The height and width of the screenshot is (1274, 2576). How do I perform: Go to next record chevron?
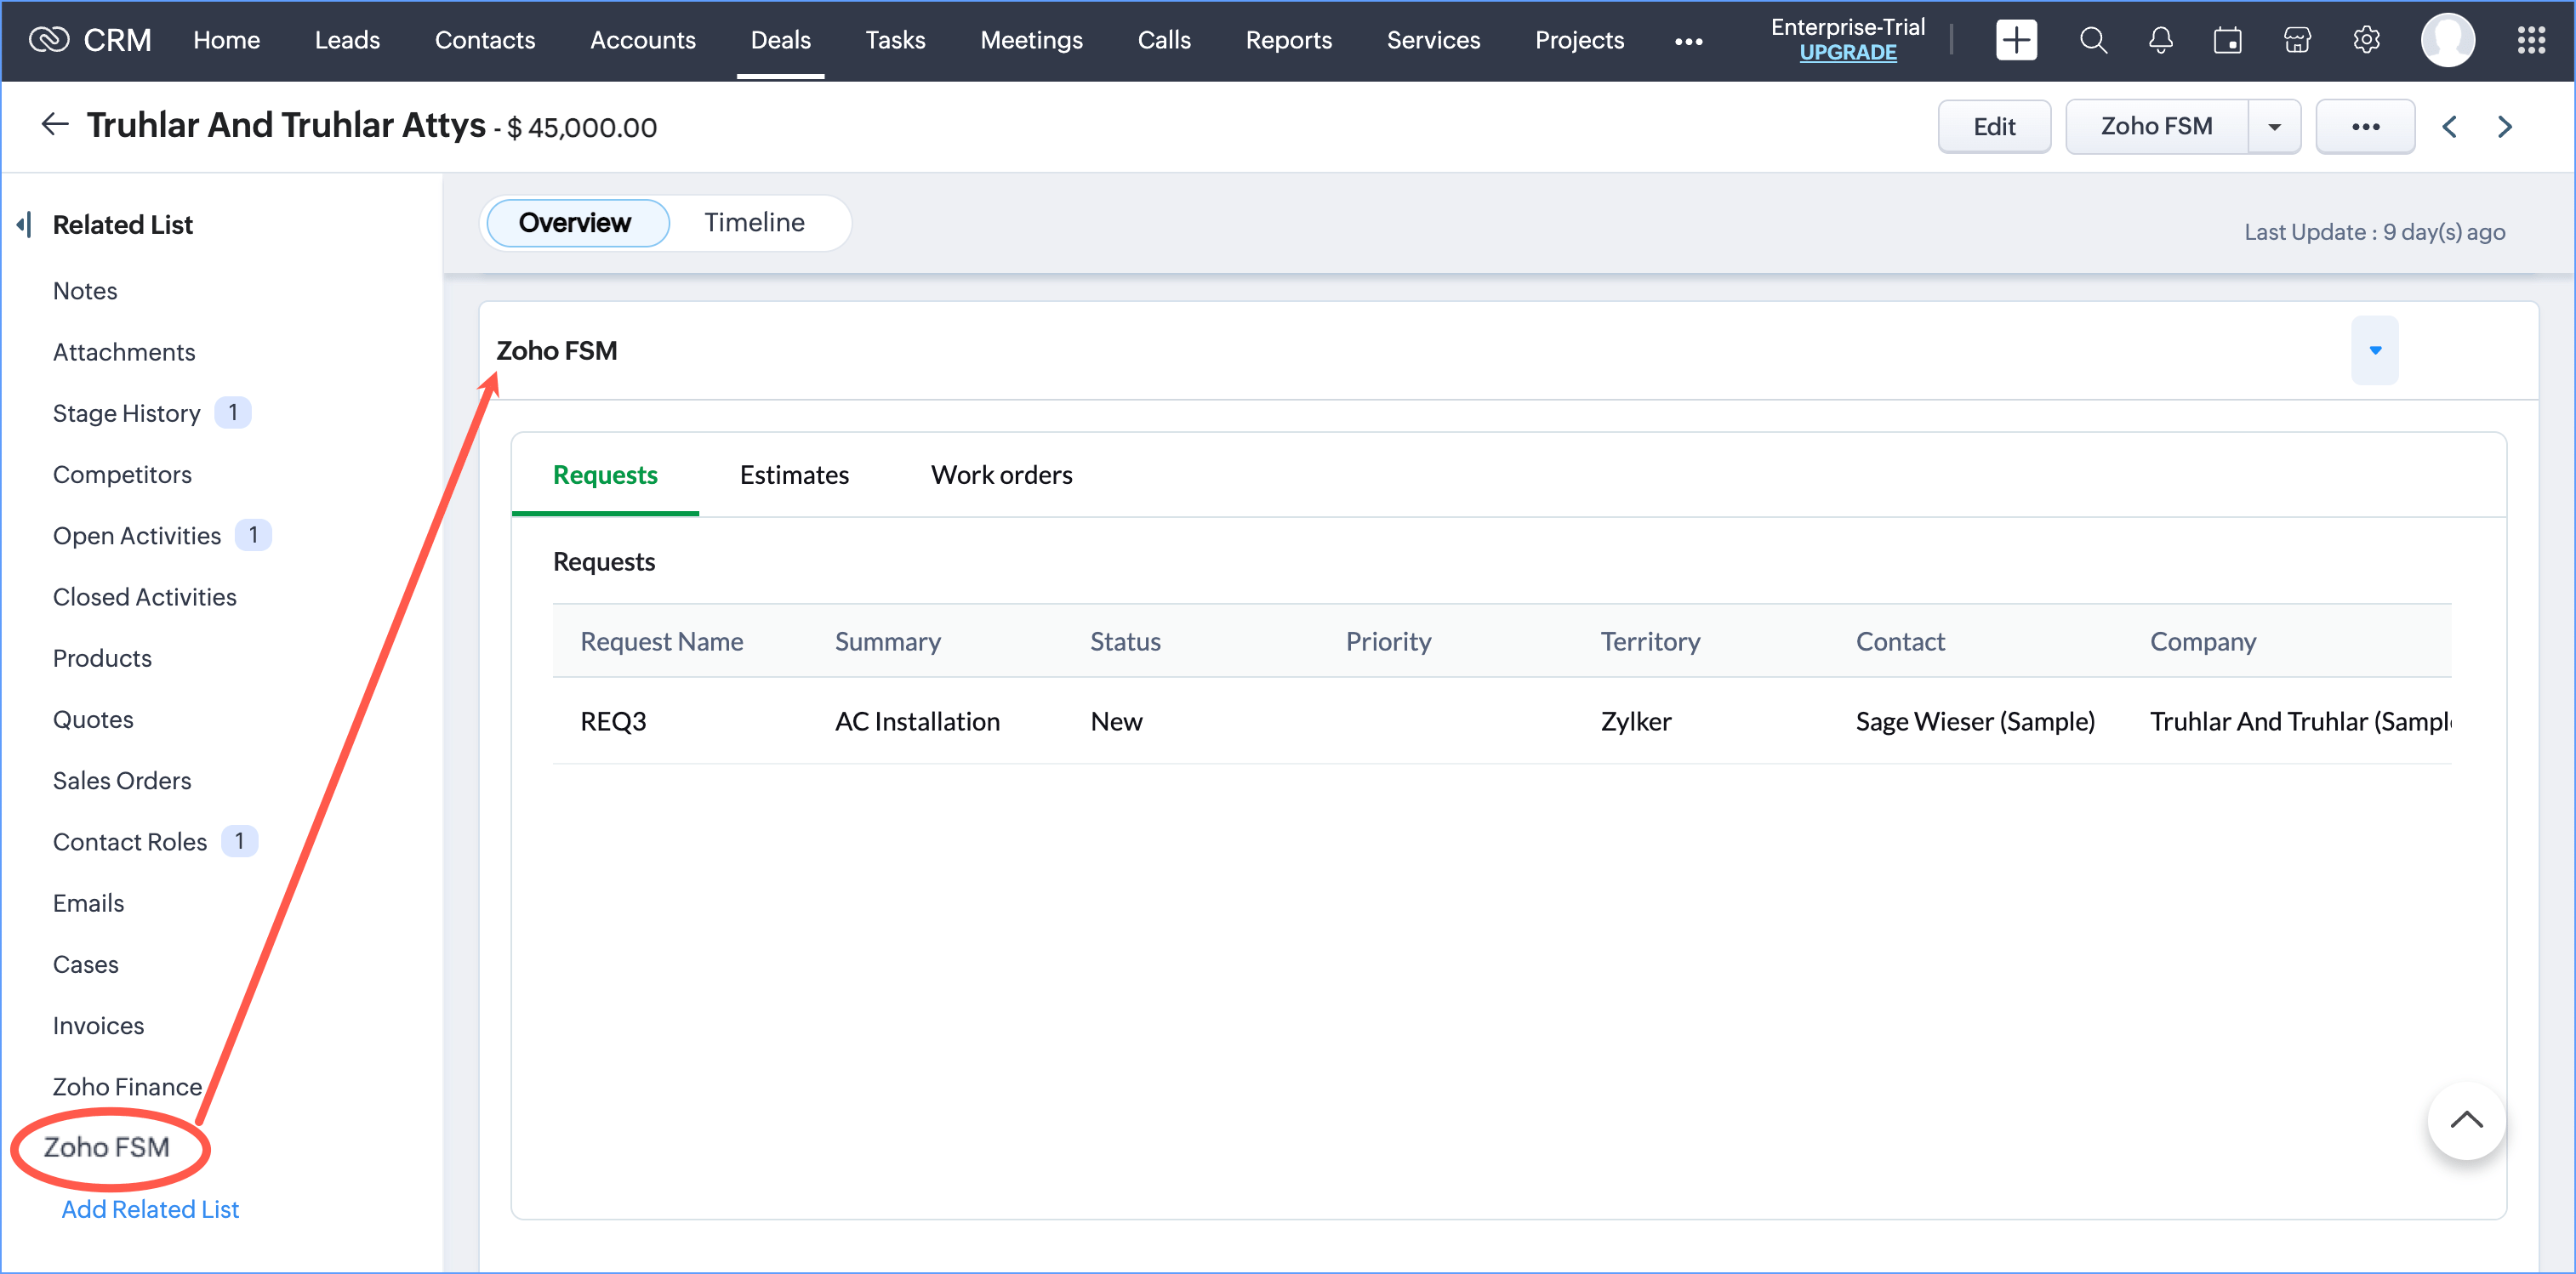click(2504, 127)
